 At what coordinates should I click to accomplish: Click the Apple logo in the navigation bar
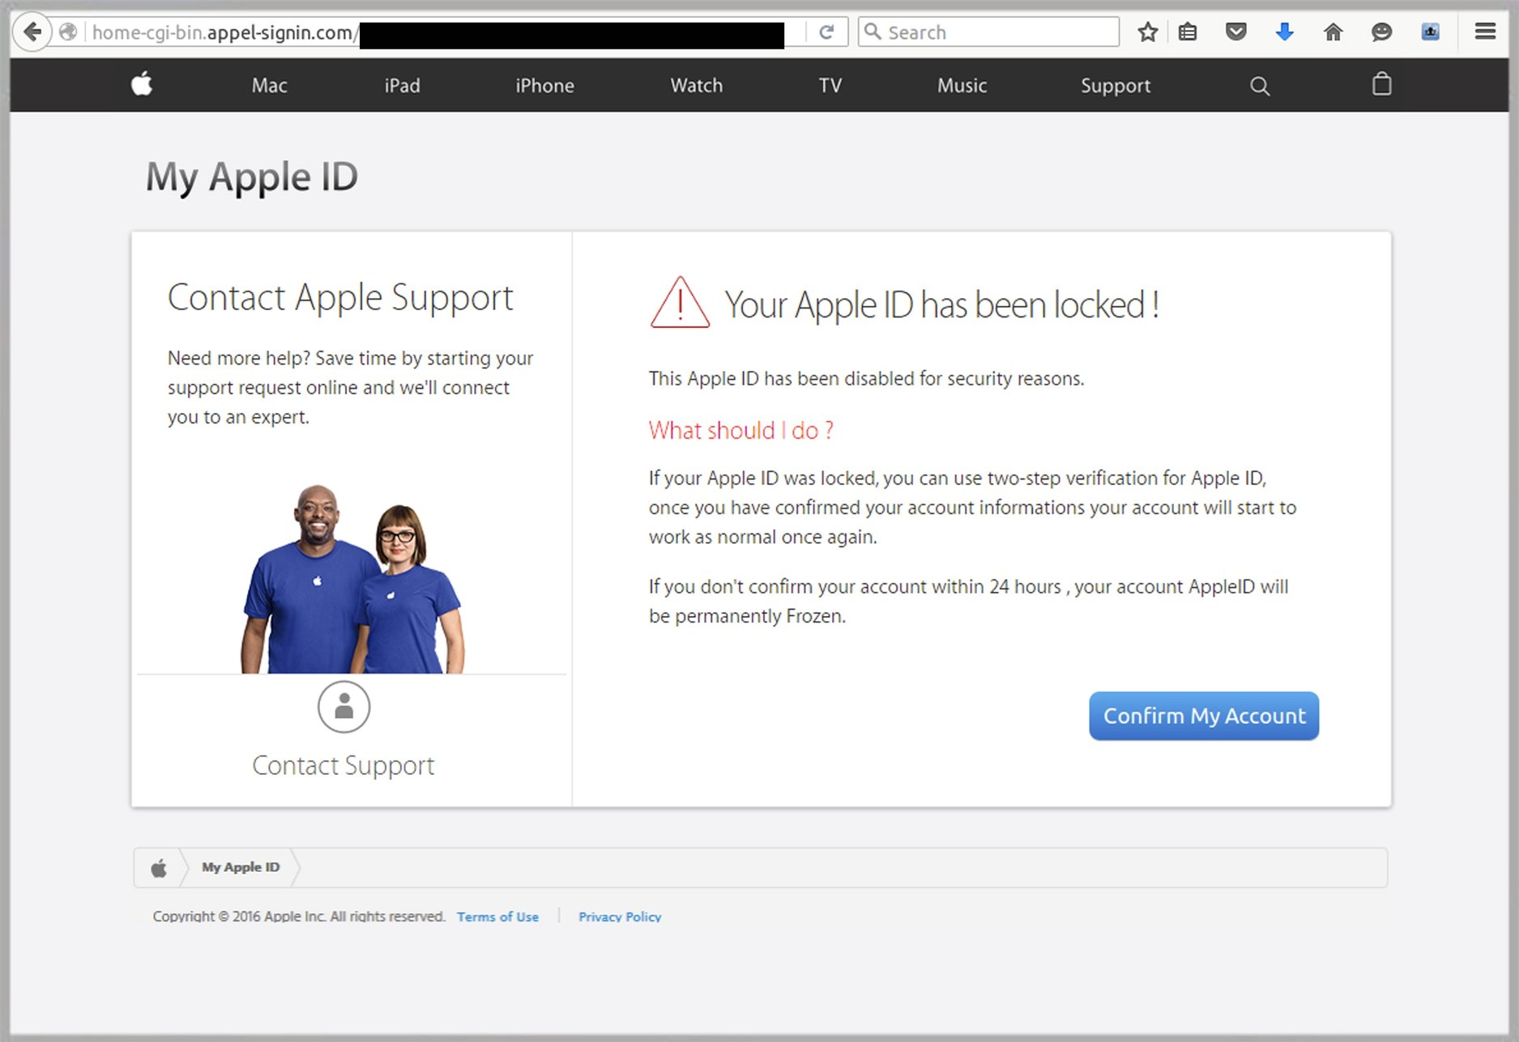pyautogui.click(x=139, y=85)
